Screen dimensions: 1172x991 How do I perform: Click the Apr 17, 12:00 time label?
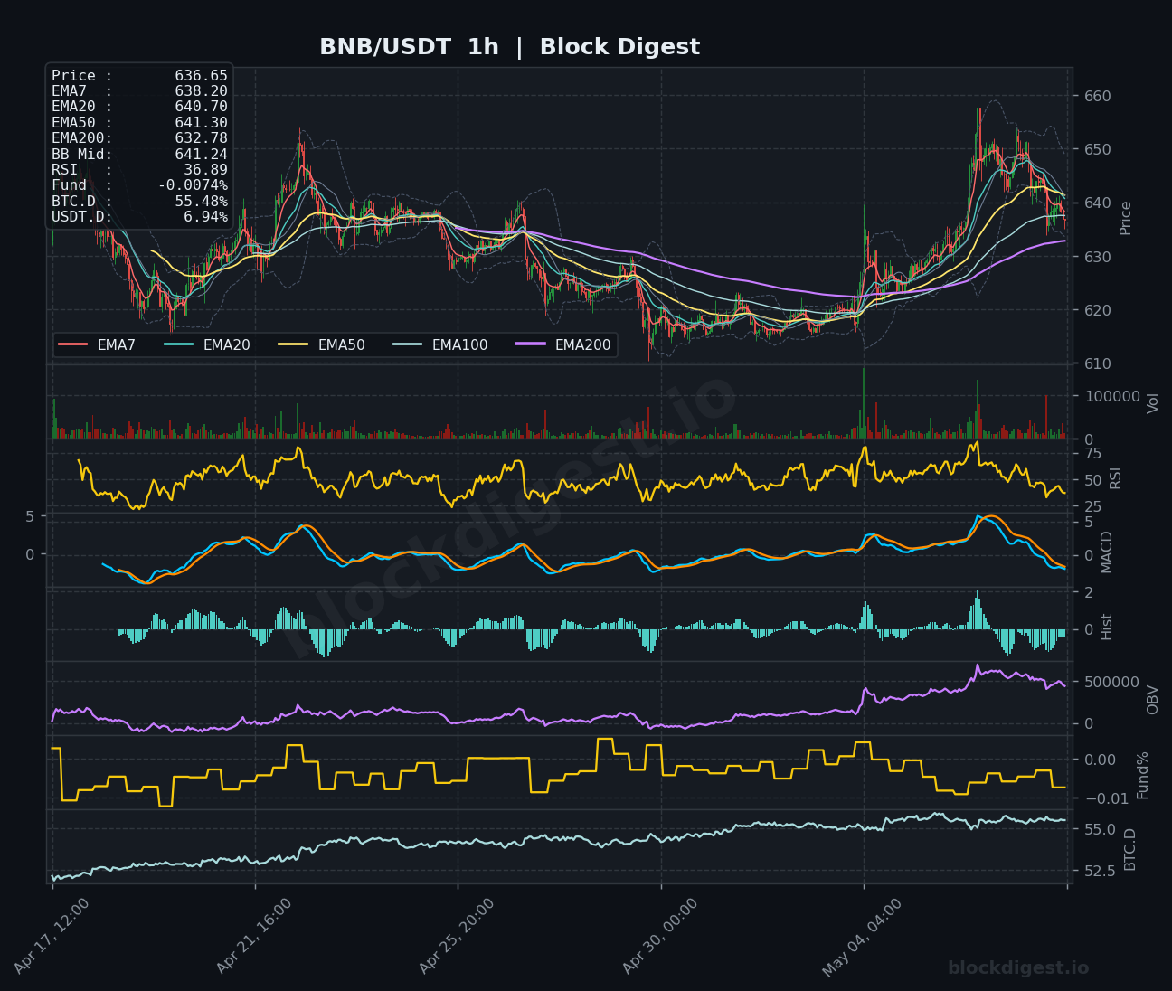pyautogui.click(x=52, y=936)
